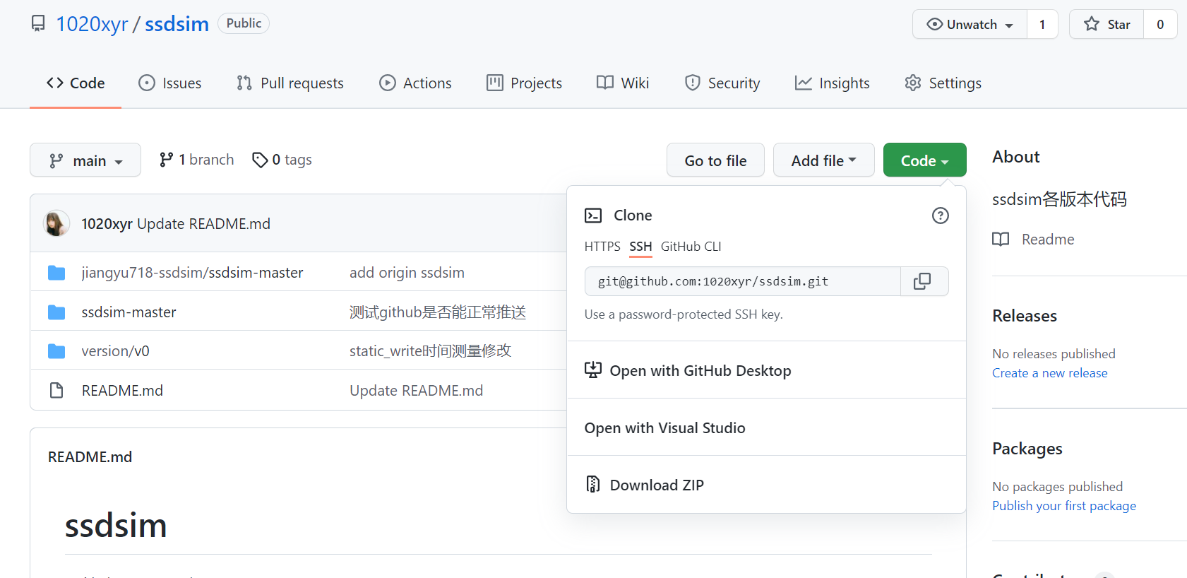1187x578 pixels.
Task: Click the Go to file button
Action: pyautogui.click(x=715, y=160)
